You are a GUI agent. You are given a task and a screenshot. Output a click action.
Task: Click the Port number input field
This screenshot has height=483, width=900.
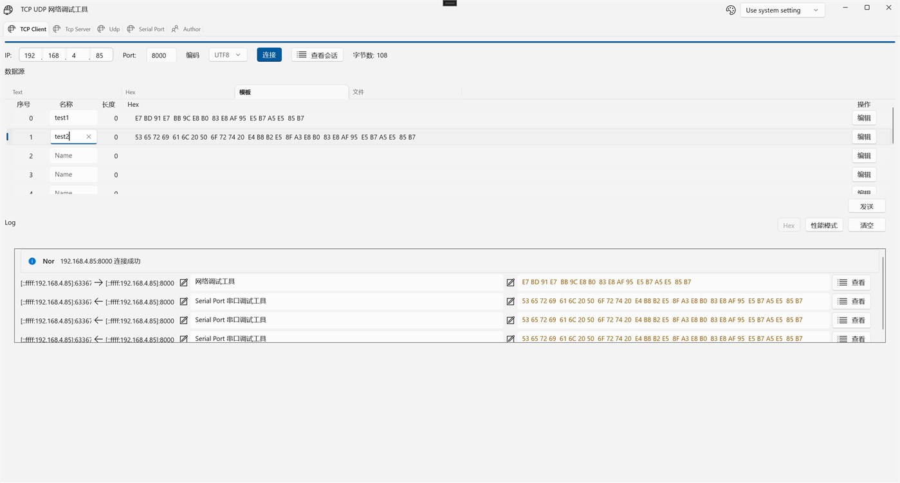[161, 55]
